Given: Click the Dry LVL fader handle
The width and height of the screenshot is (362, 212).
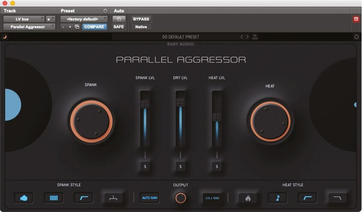Looking at the screenshot, I should coord(180,103).
